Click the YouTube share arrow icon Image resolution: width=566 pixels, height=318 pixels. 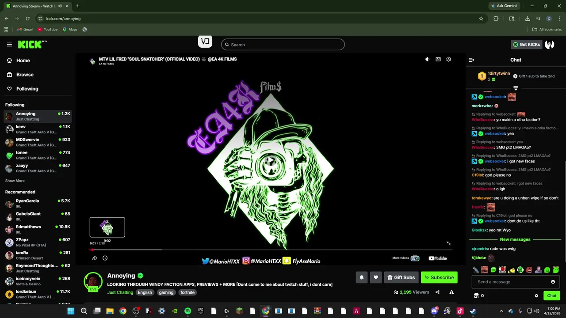[95, 258]
